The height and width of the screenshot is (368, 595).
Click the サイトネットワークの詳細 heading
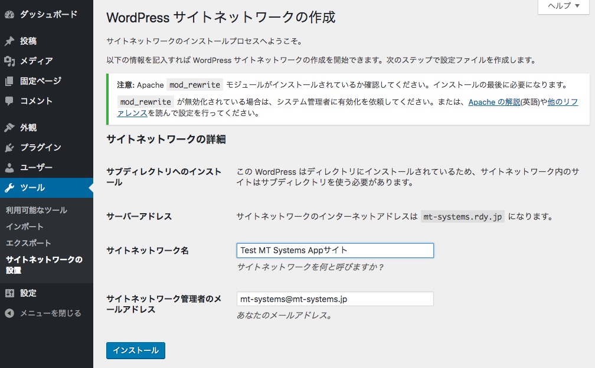(166, 140)
